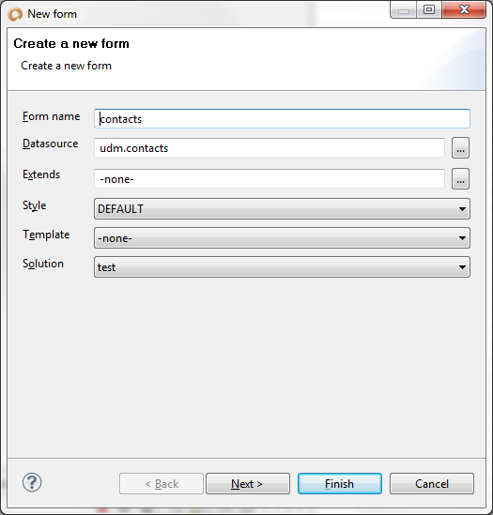Click the Servoy application icon in title bar

coord(15,14)
